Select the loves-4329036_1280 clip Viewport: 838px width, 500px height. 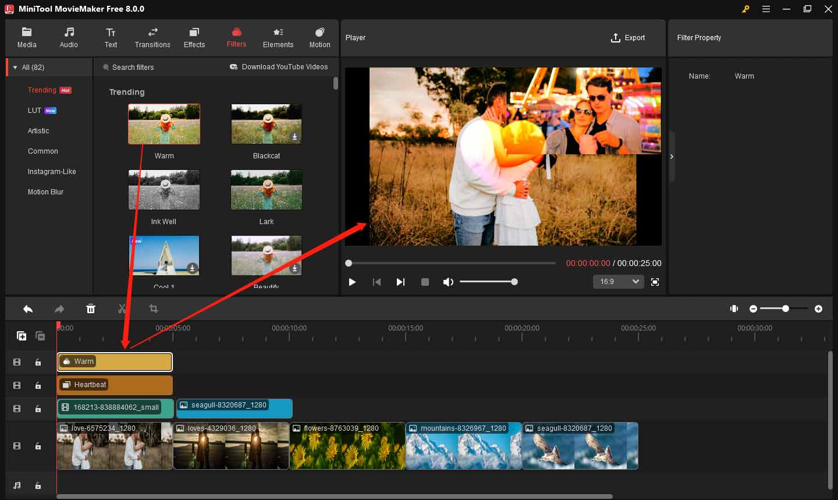coord(231,446)
